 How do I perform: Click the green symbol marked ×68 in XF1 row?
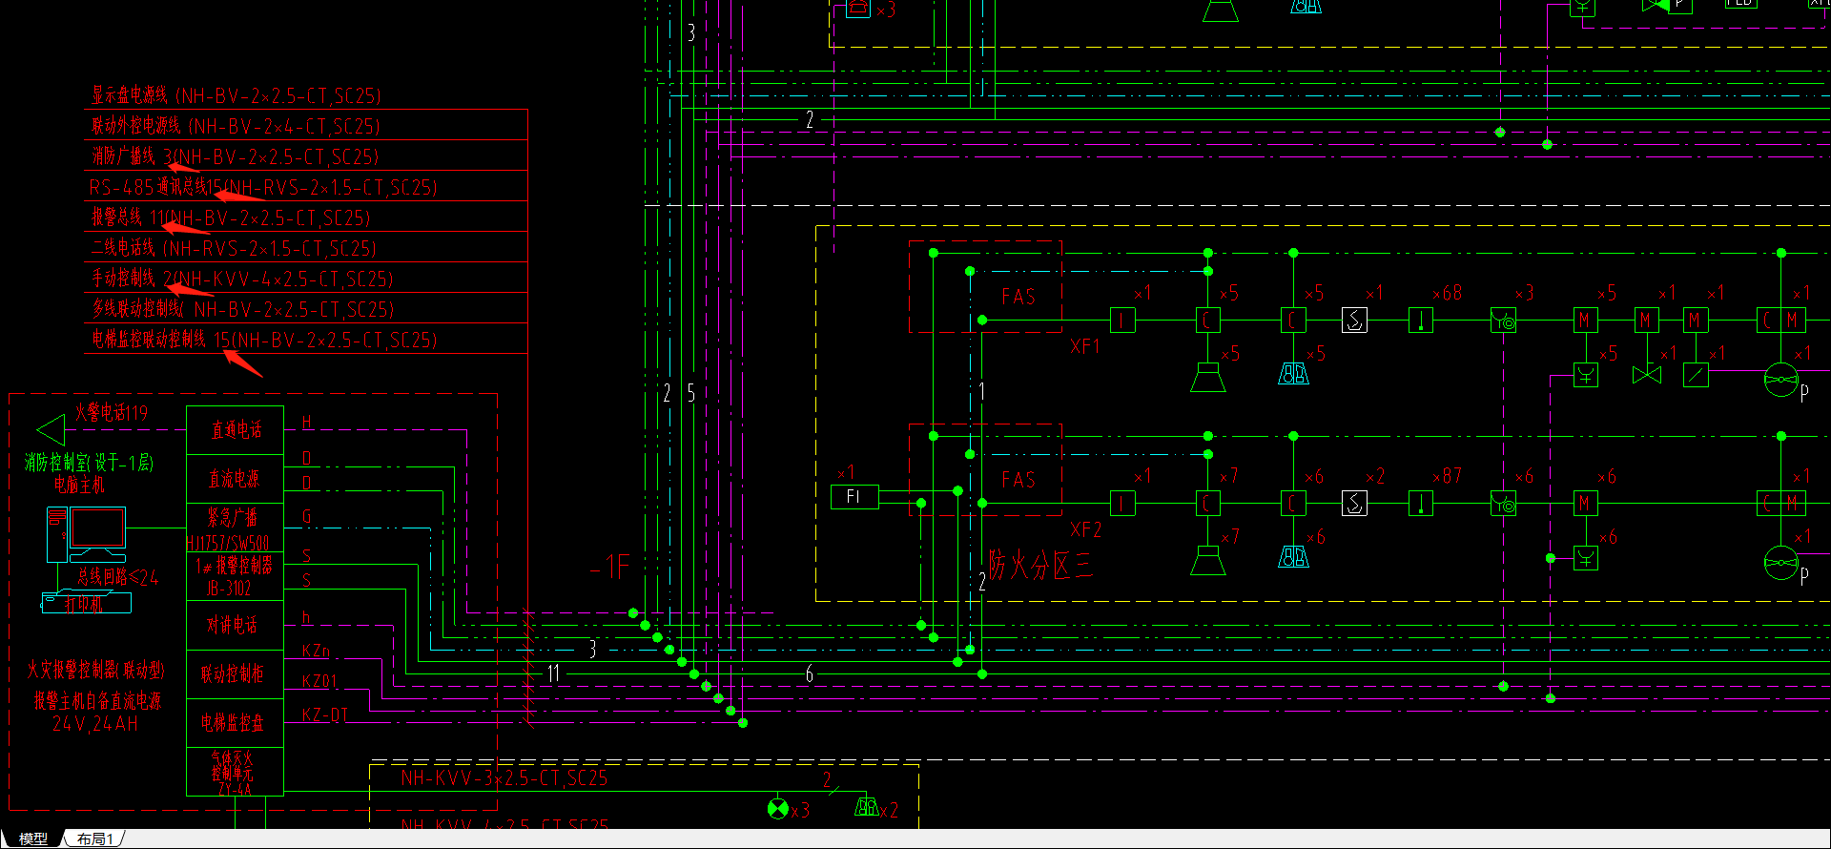pyautogui.click(x=1421, y=321)
